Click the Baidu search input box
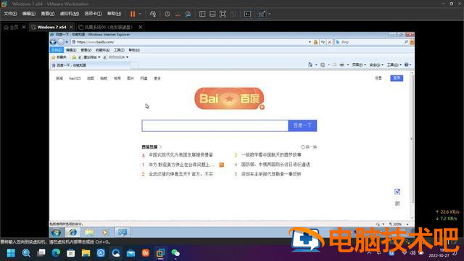464x261 pixels. pyautogui.click(x=215, y=125)
